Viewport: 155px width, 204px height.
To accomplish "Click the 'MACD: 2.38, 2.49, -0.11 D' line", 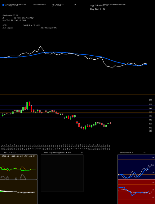I will (14, 20).
